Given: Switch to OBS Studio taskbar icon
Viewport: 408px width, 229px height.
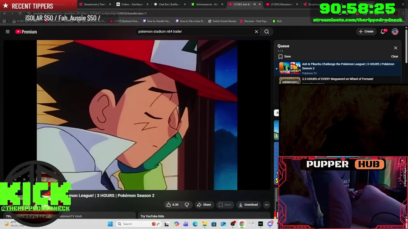Looking at the screenshot, I should tap(233, 224).
